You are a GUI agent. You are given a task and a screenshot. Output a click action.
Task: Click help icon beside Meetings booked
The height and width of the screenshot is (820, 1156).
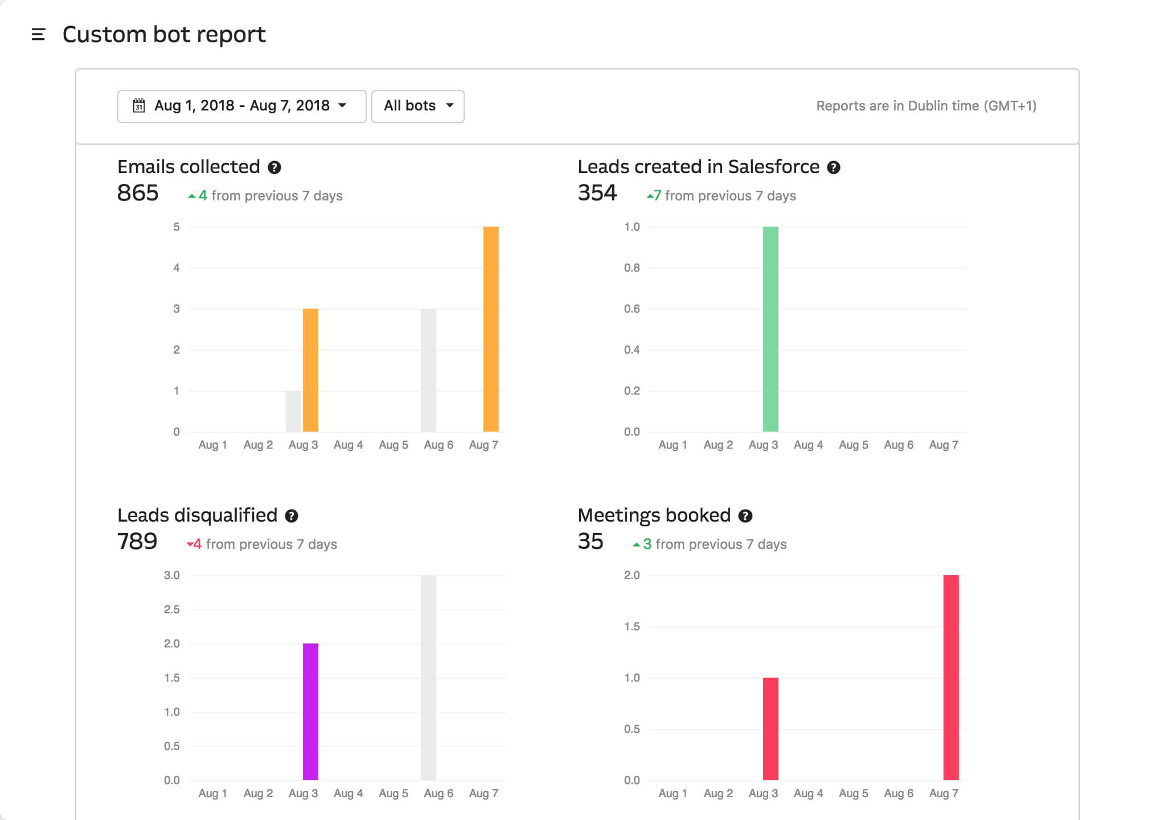point(745,516)
